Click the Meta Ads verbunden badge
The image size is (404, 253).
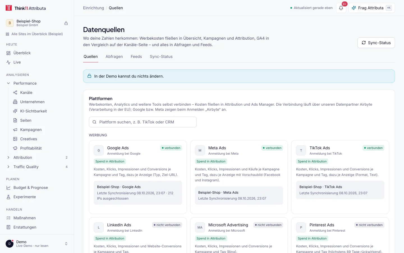point(272,148)
